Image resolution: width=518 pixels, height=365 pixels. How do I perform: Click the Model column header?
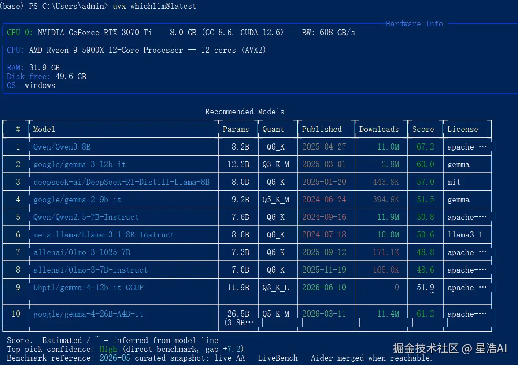tap(44, 129)
